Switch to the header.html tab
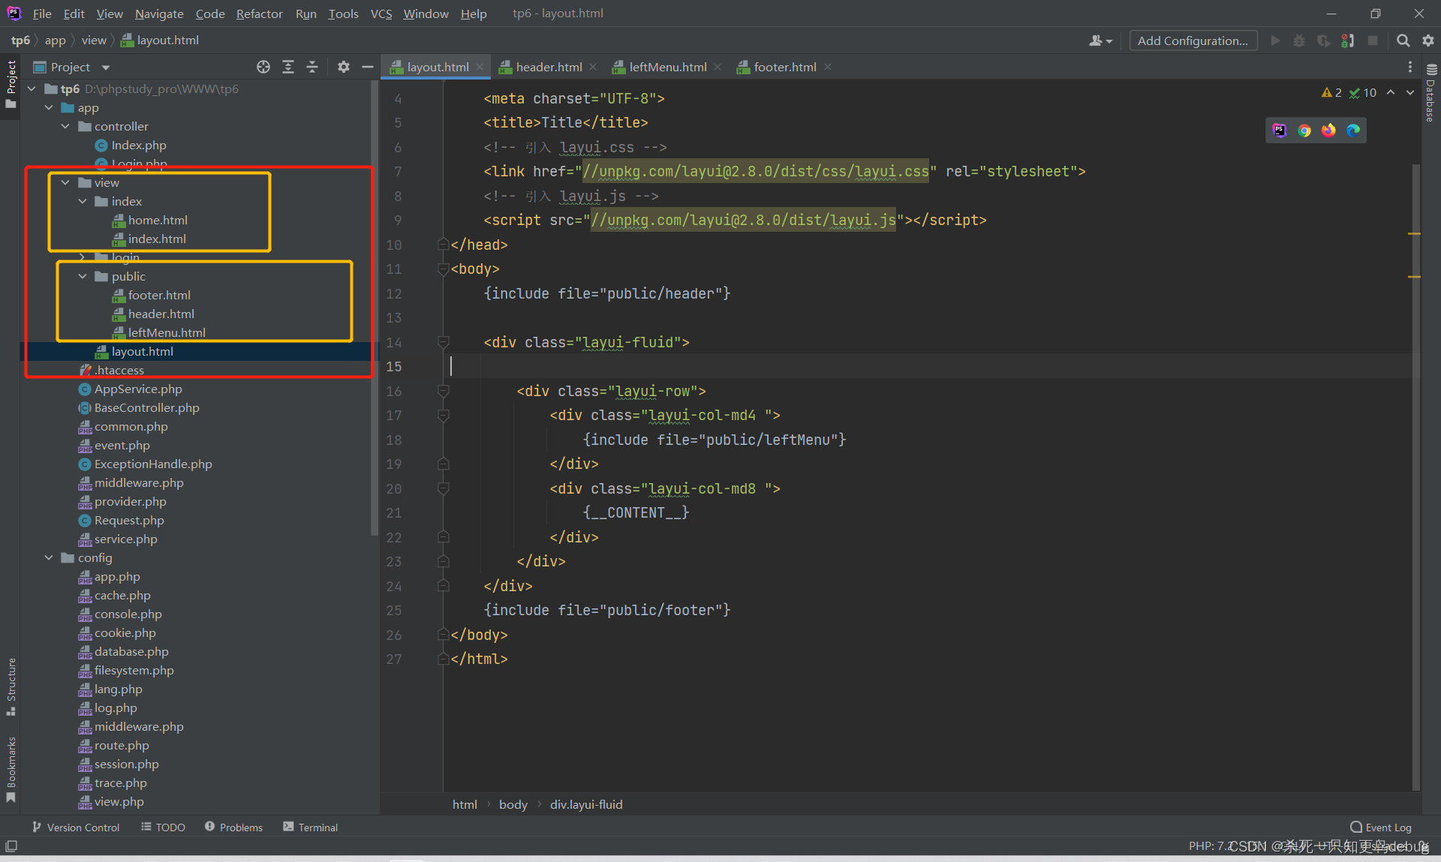 click(549, 67)
